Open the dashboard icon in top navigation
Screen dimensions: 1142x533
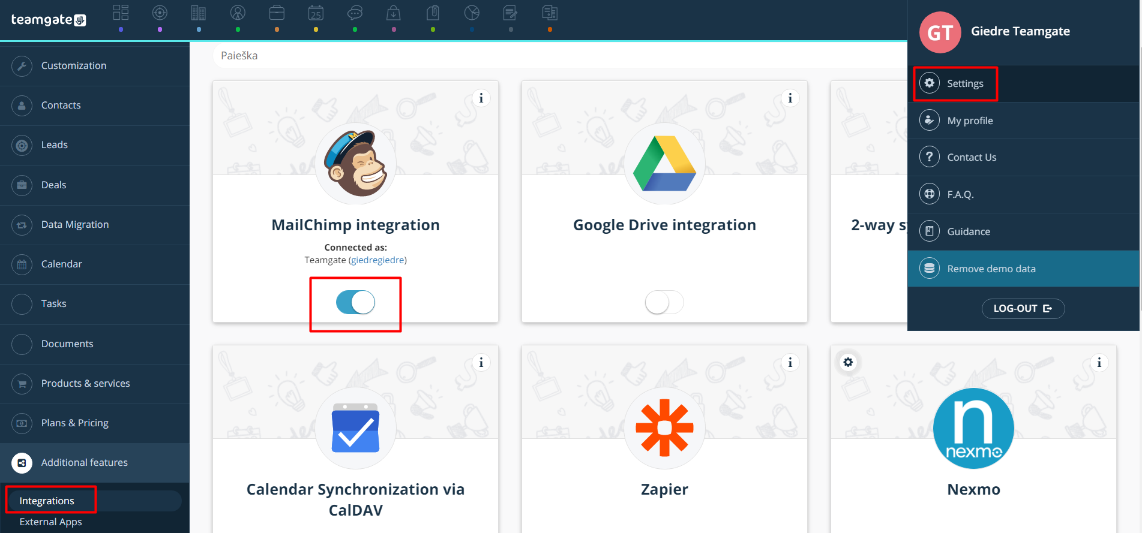point(121,13)
